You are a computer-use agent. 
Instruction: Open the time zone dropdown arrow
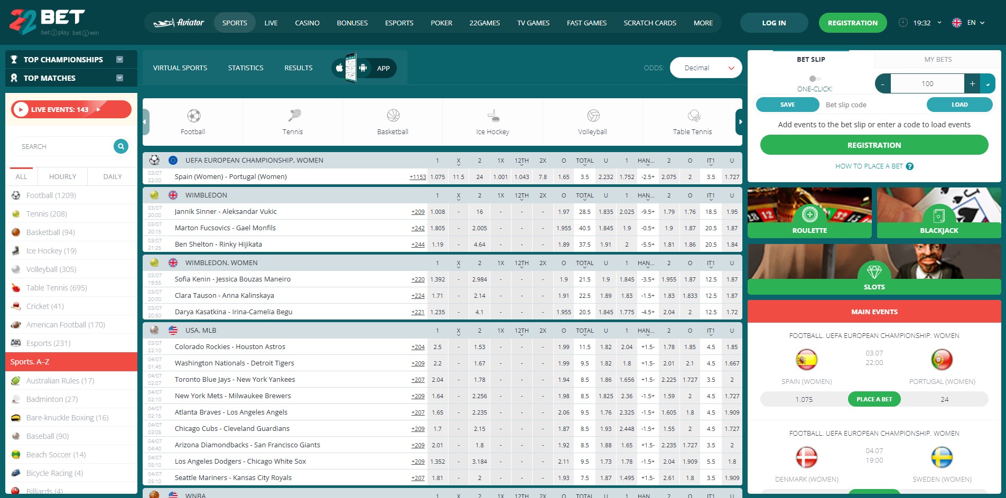939,23
